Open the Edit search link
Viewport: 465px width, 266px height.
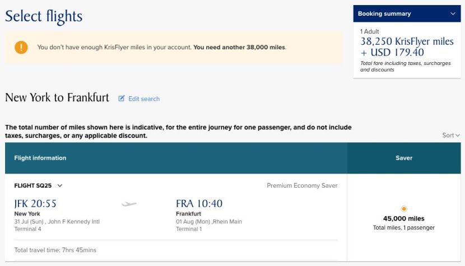[x=144, y=99]
